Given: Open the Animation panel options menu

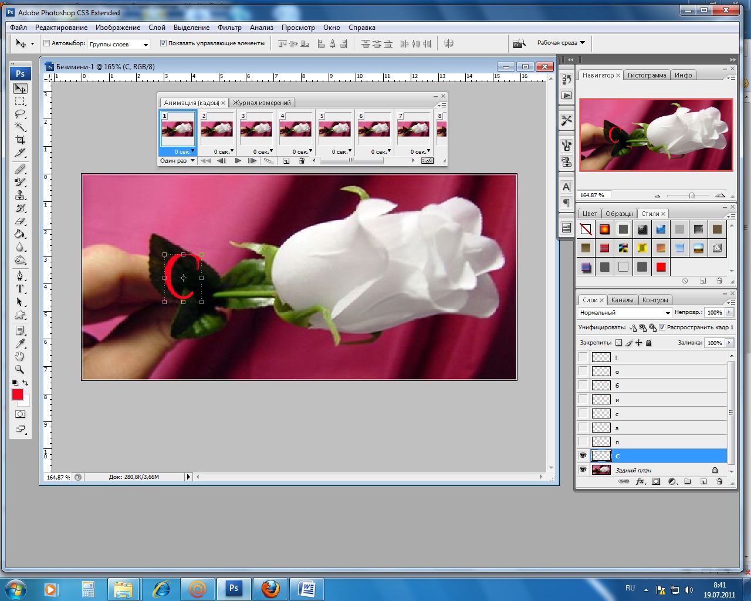Looking at the screenshot, I should tap(441, 105).
